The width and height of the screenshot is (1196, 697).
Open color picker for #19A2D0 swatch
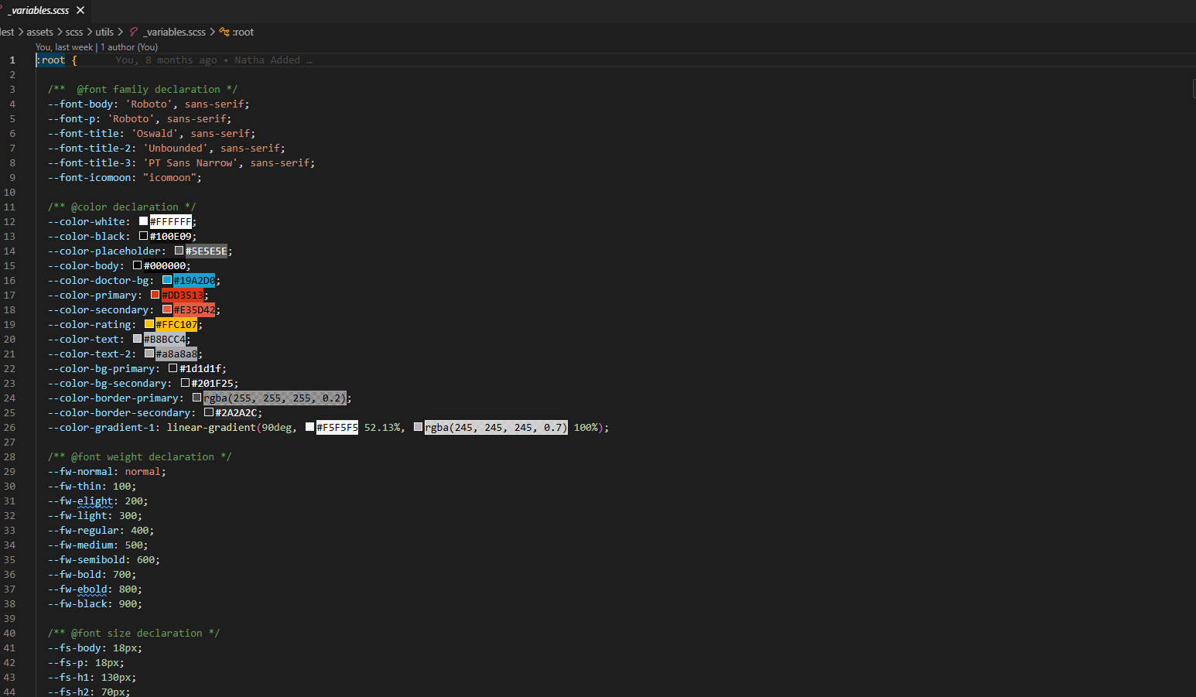click(x=167, y=280)
